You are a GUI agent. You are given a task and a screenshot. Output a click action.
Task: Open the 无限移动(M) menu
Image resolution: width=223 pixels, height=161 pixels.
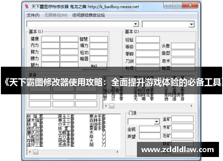tap(56, 15)
